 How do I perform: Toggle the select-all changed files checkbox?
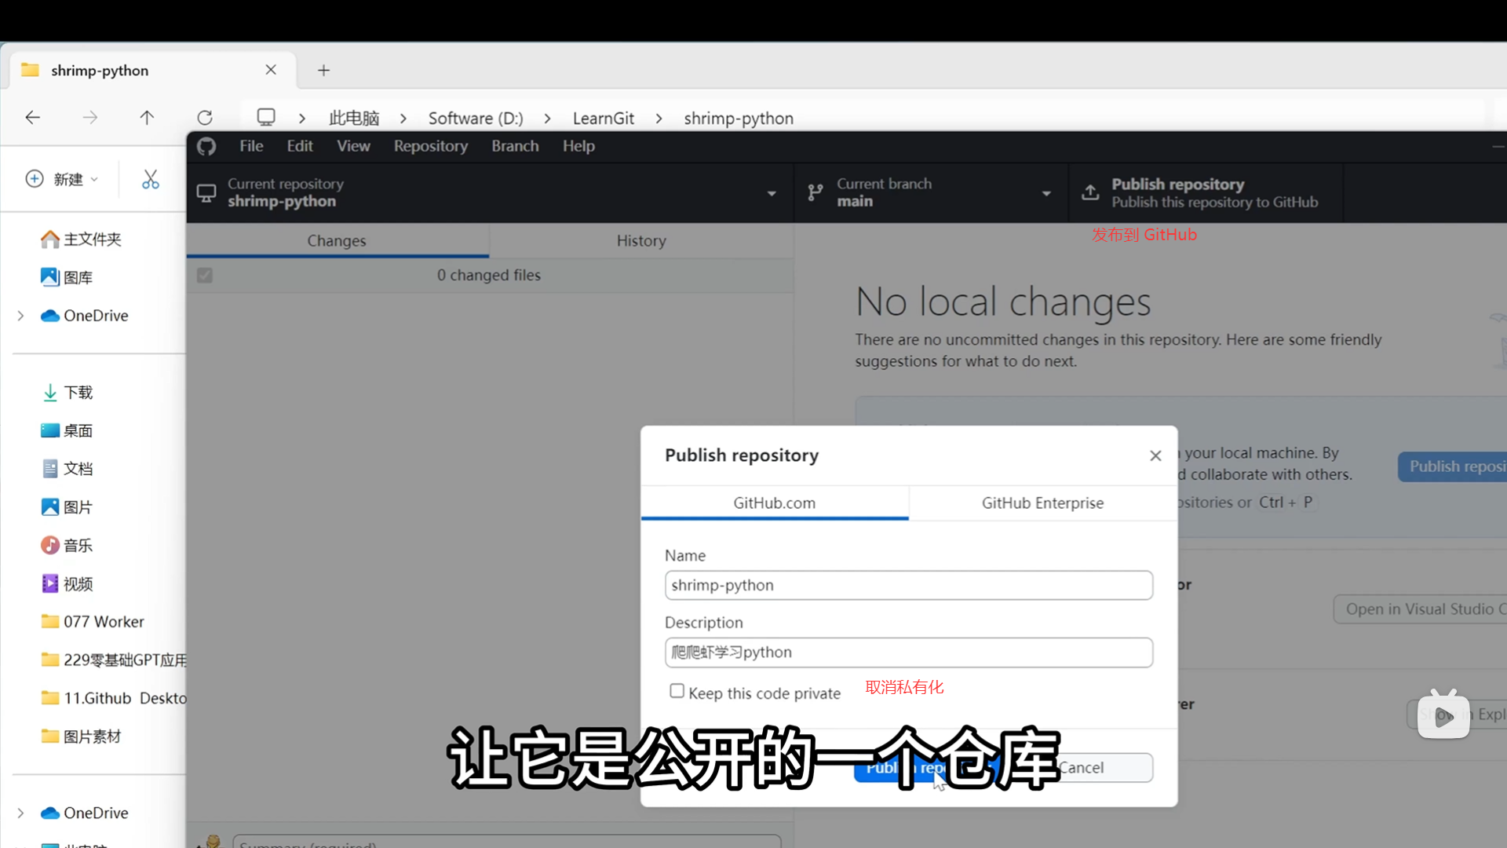pyautogui.click(x=205, y=276)
